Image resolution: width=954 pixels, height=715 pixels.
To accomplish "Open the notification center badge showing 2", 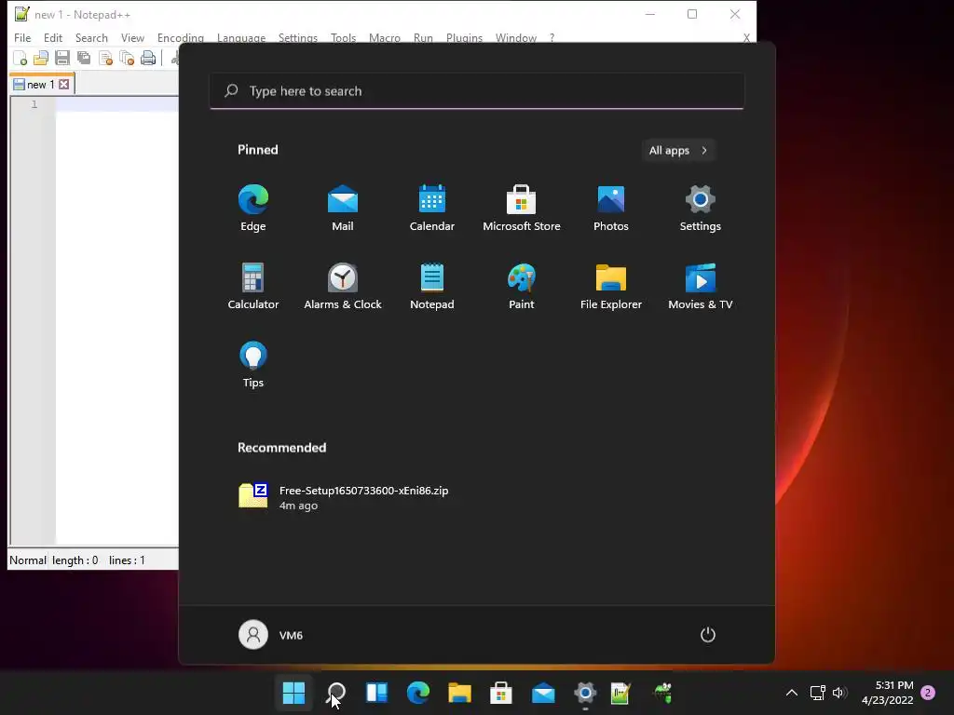I will (928, 693).
